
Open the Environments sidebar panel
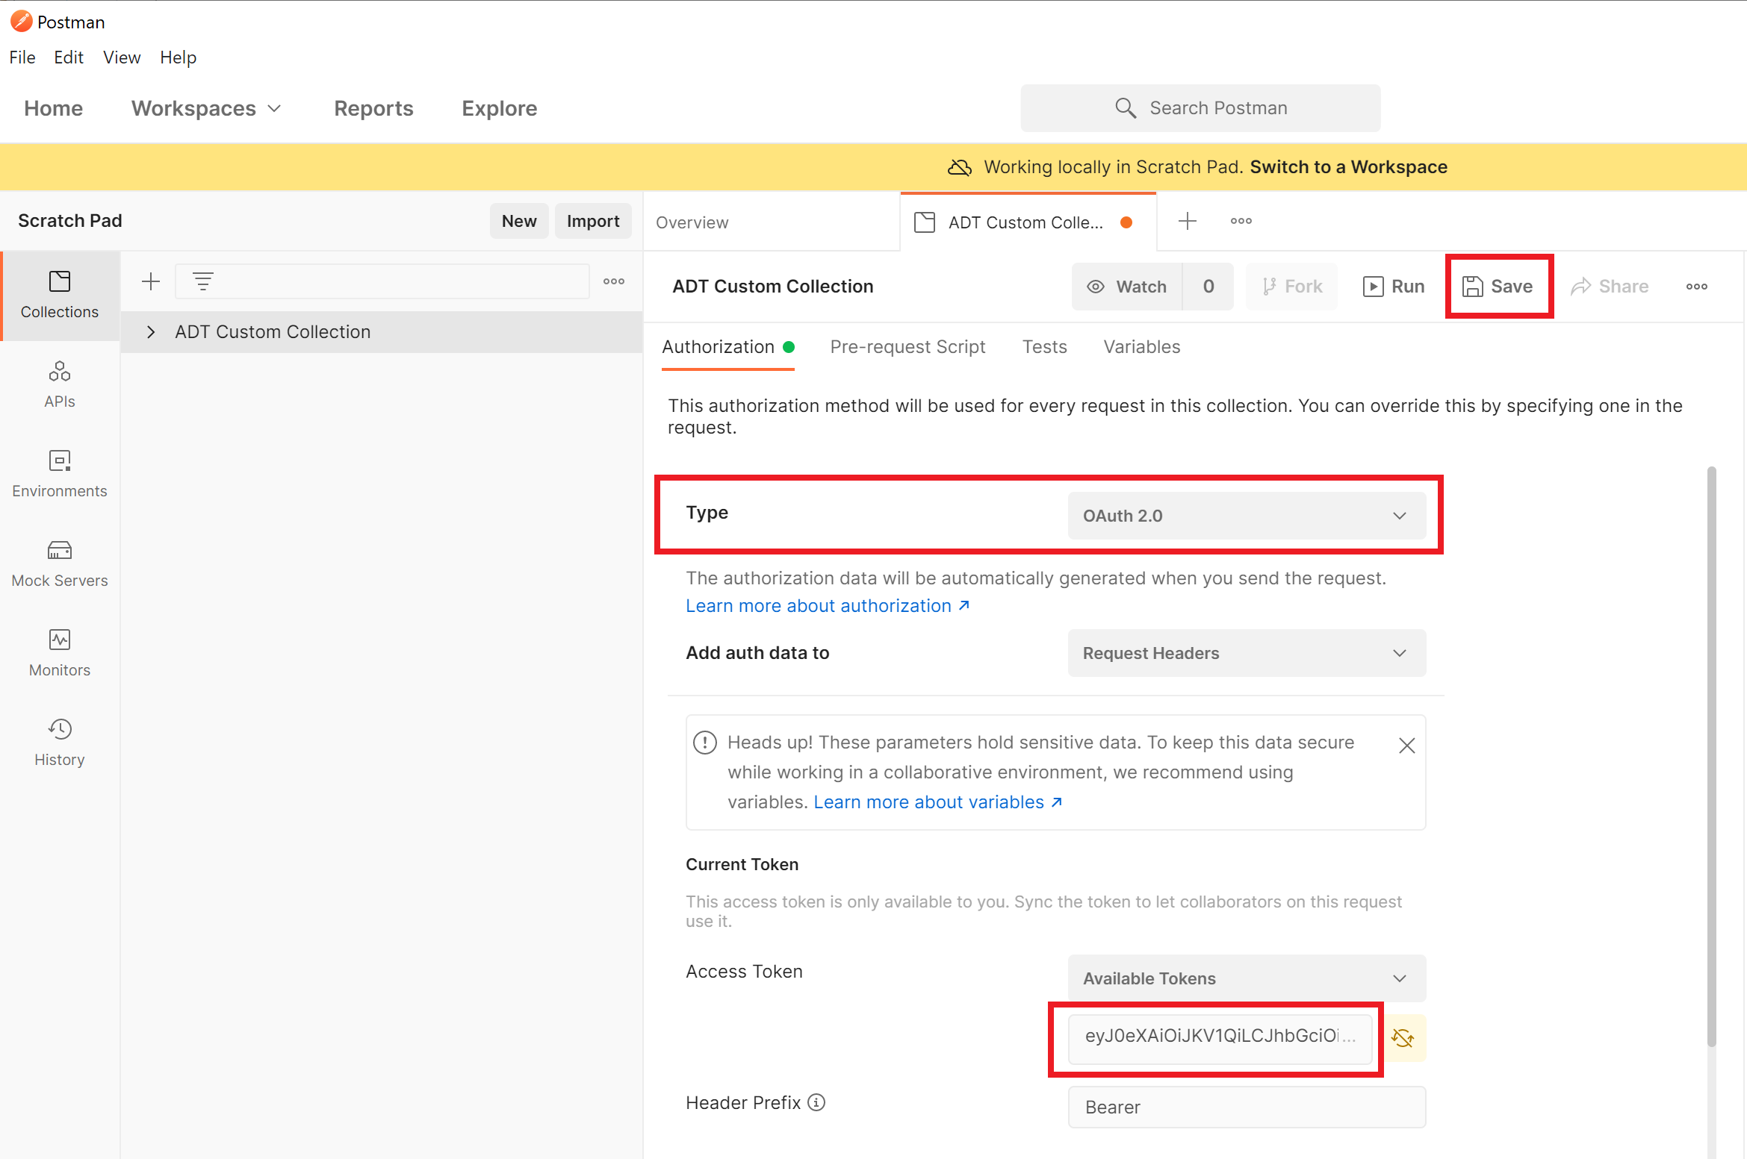60,475
